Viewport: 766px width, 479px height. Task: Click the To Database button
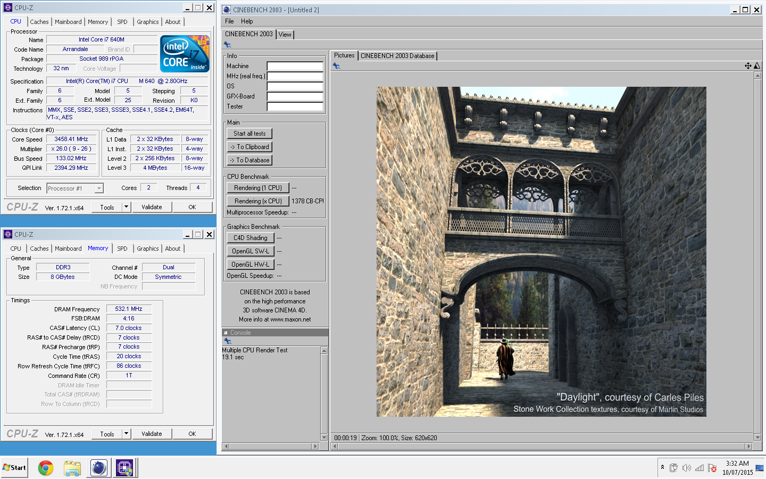click(x=249, y=160)
